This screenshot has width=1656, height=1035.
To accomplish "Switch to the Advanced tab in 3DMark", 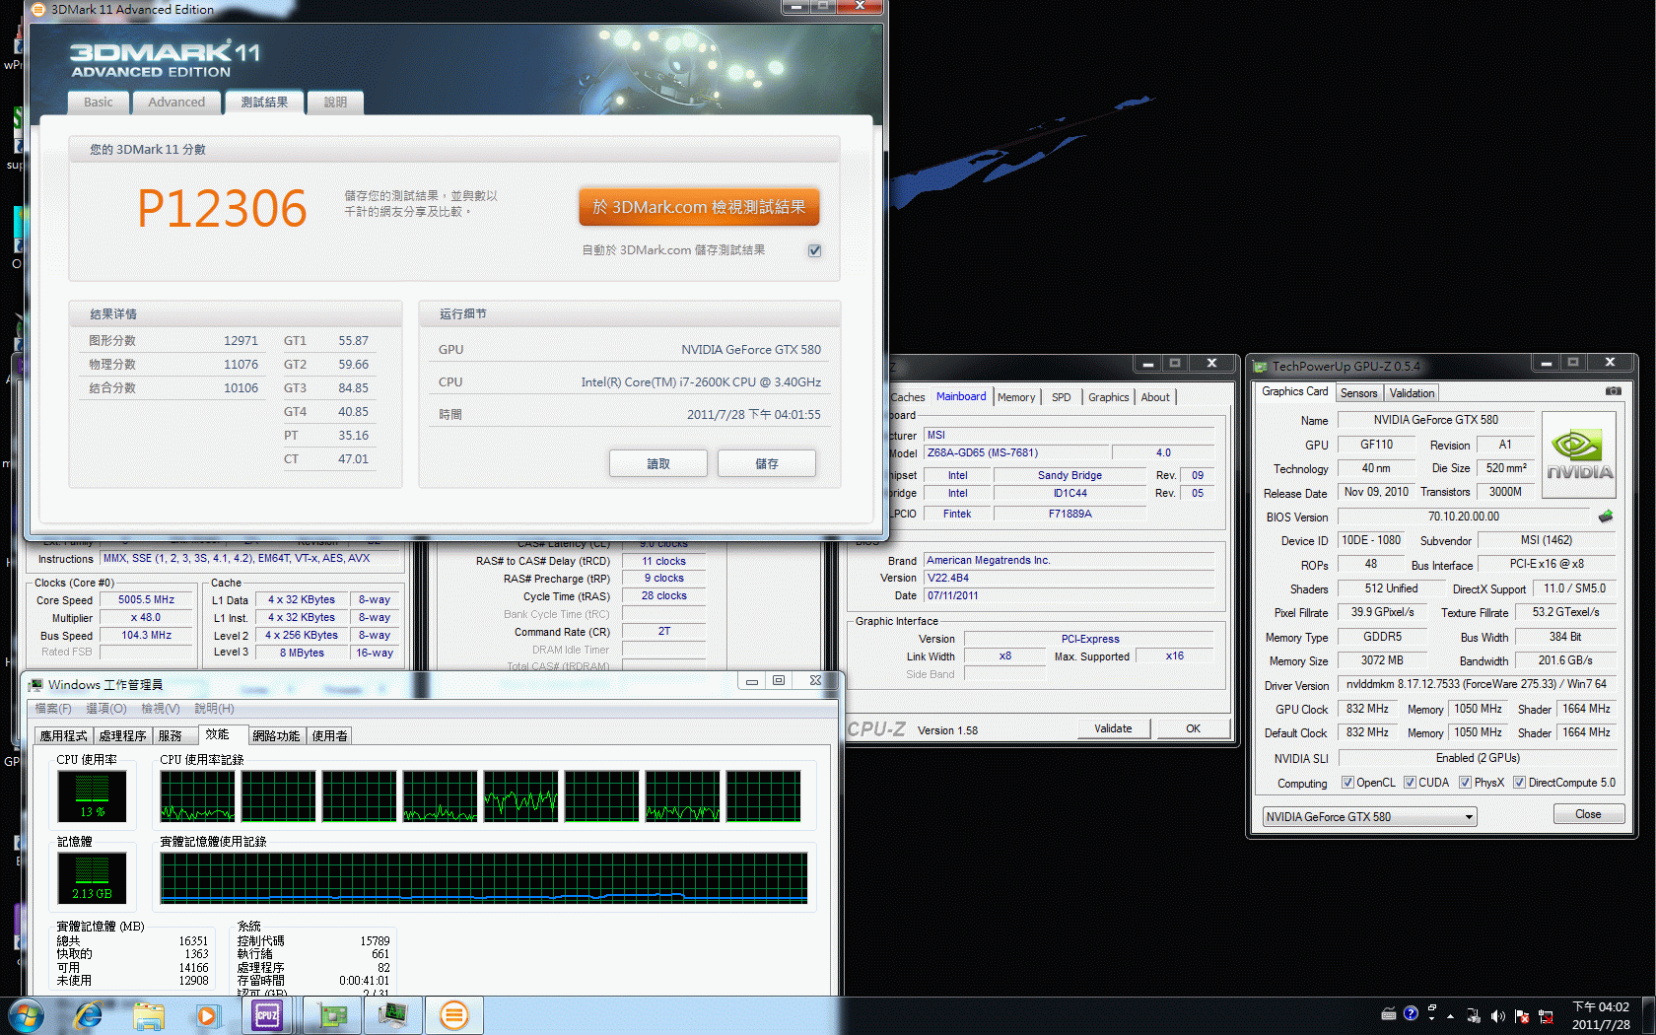I will 176,103.
